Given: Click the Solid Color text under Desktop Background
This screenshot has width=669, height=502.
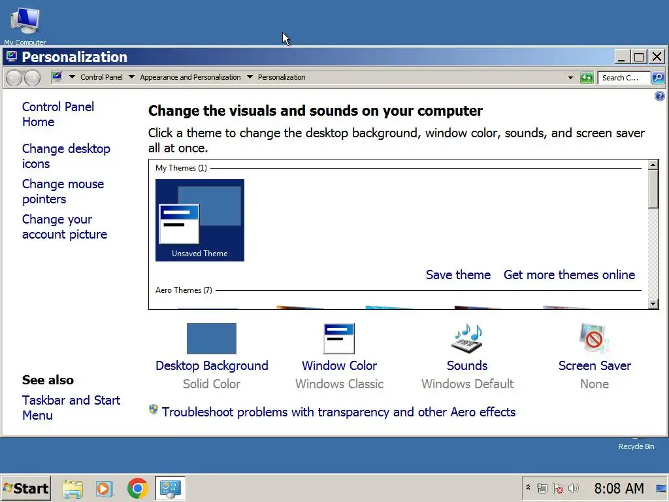Looking at the screenshot, I should pos(212,384).
